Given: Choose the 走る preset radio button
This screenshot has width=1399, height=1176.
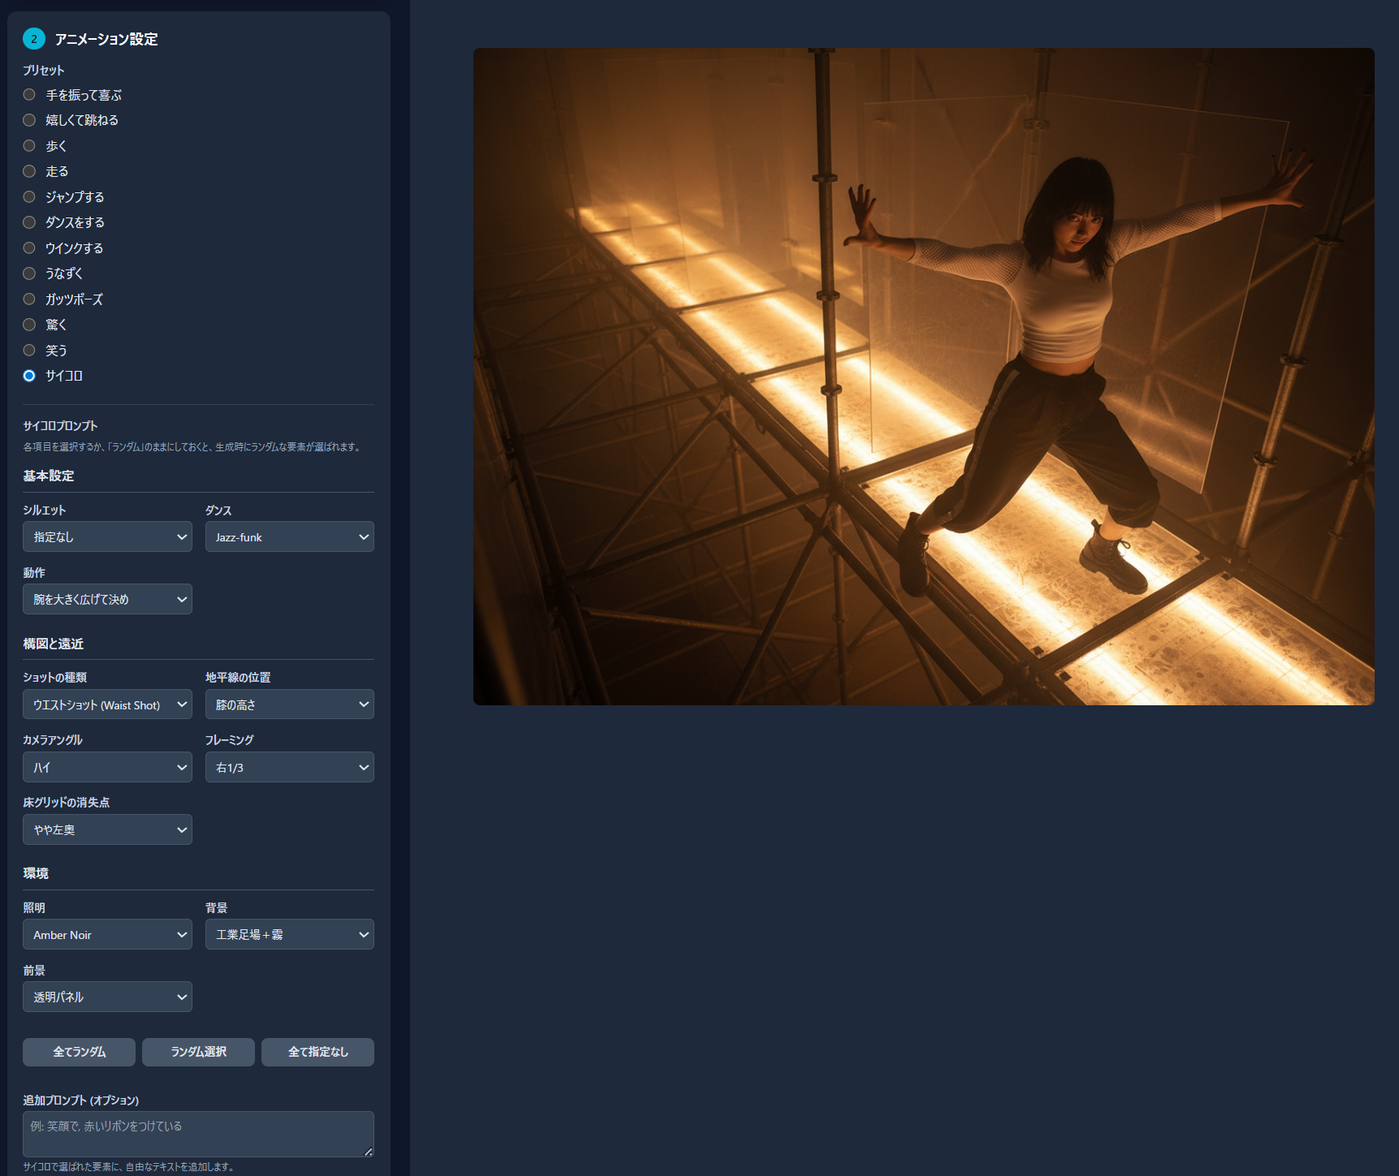Looking at the screenshot, I should pyautogui.click(x=29, y=171).
